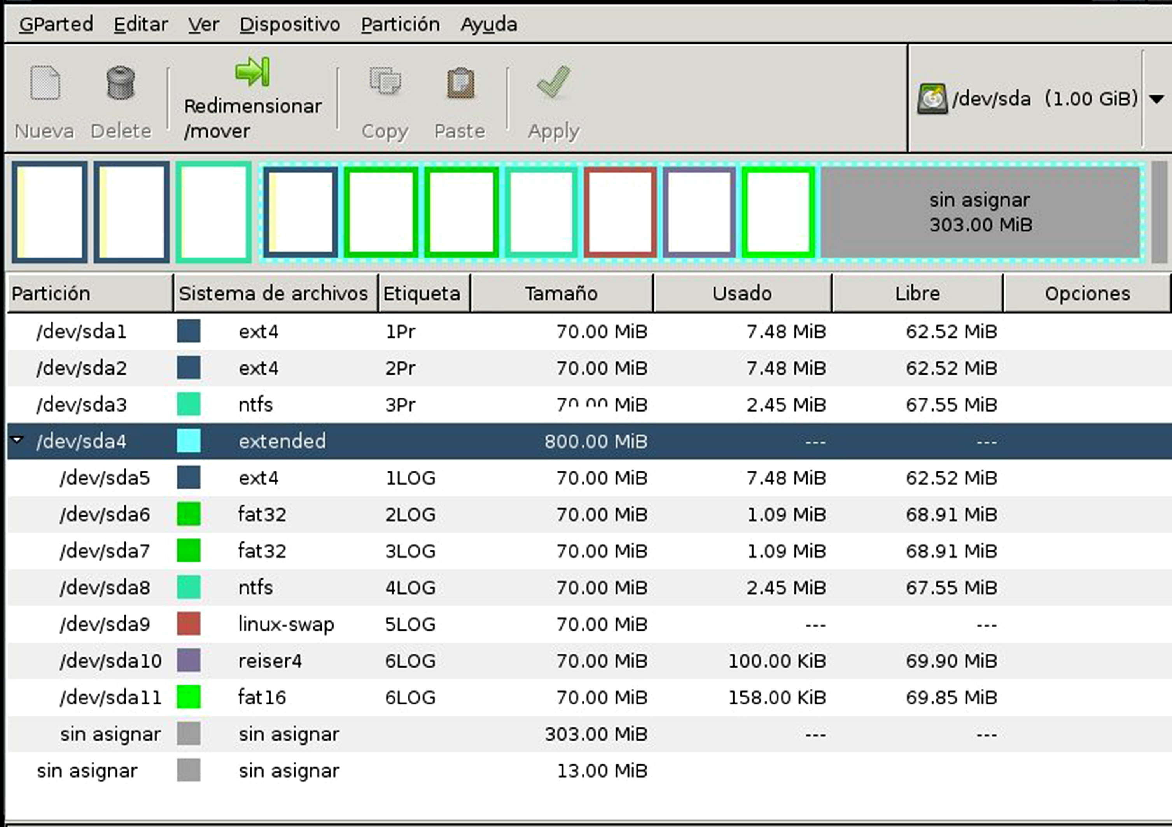Open the Dispositivo menu
The width and height of the screenshot is (1172, 827).
tap(289, 24)
